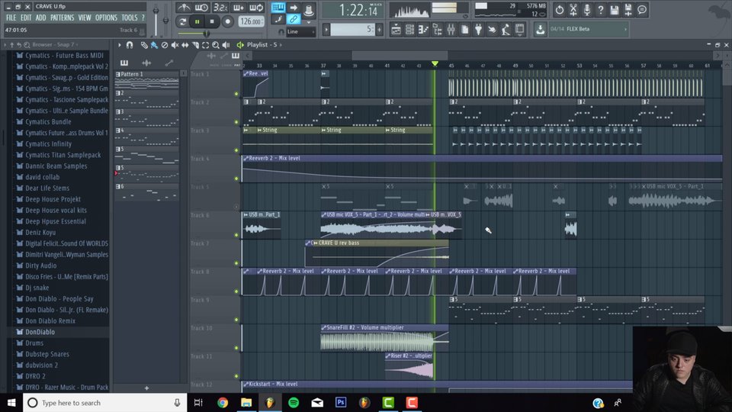Image resolution: width=732 pixels, height=412 pixels.
Task: Open the playlist window from the toolbar
Action: 396,30
